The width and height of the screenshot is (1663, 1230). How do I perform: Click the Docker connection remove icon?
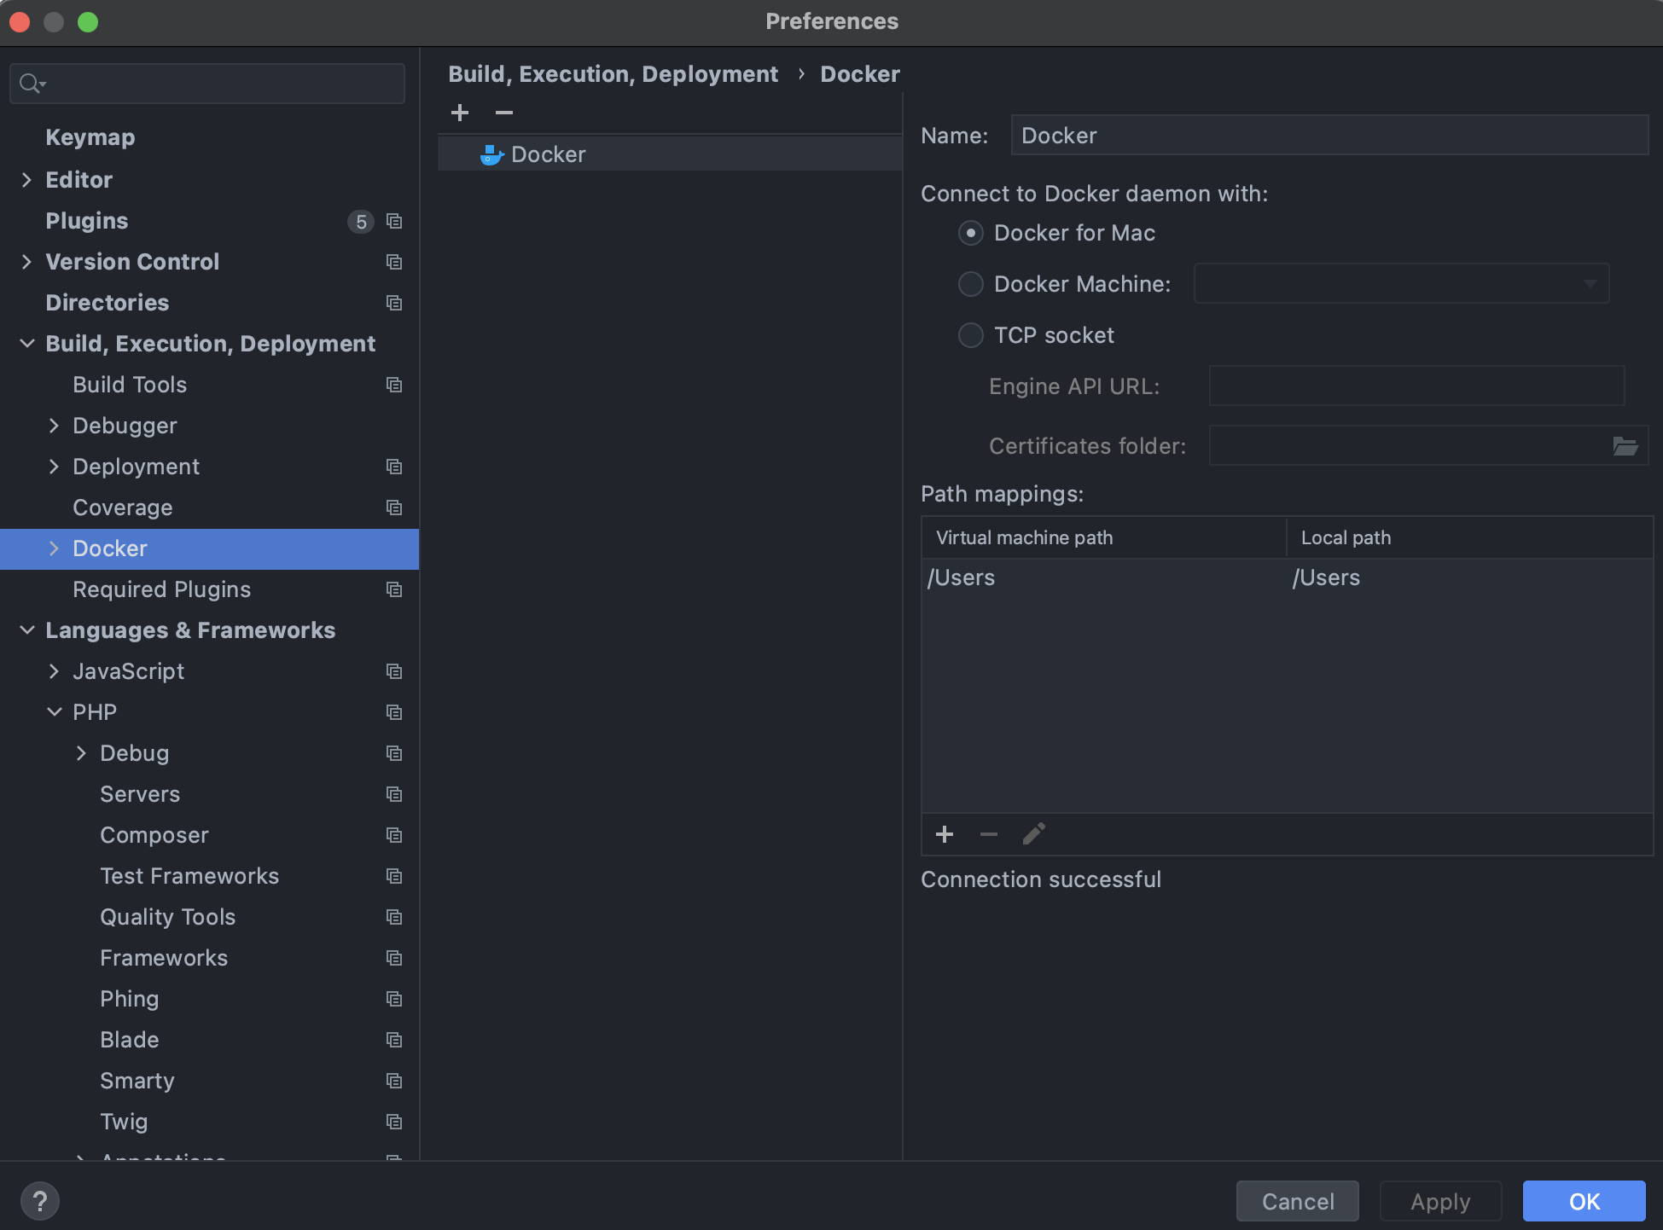click(504, 113)
